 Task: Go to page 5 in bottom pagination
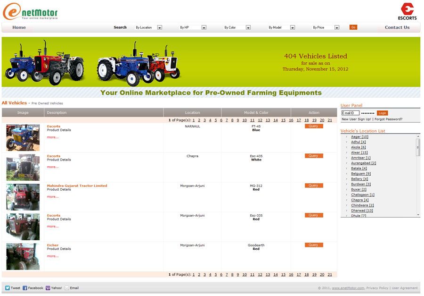point(216,275)
